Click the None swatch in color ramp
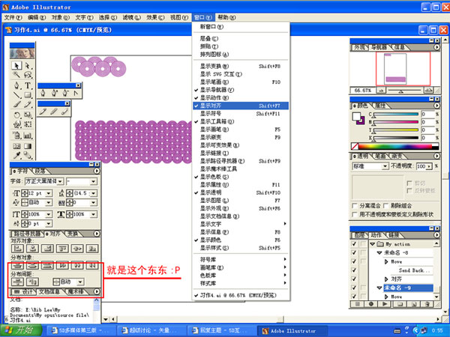 click(x=355, y=147)
